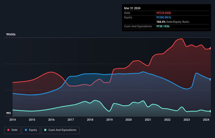Click the 184.4% Debt/Equity Ratio text
The width and height of the screenshot is (215, 138).
[x=173, y=22]
